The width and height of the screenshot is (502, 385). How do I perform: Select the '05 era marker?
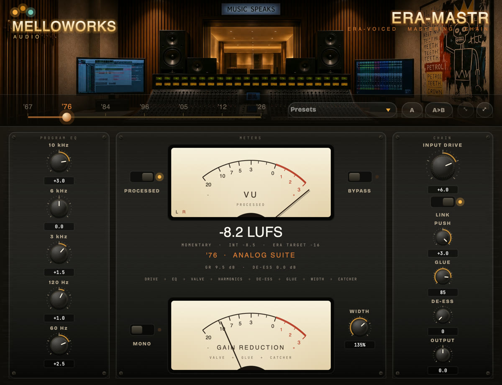point(183,107)
